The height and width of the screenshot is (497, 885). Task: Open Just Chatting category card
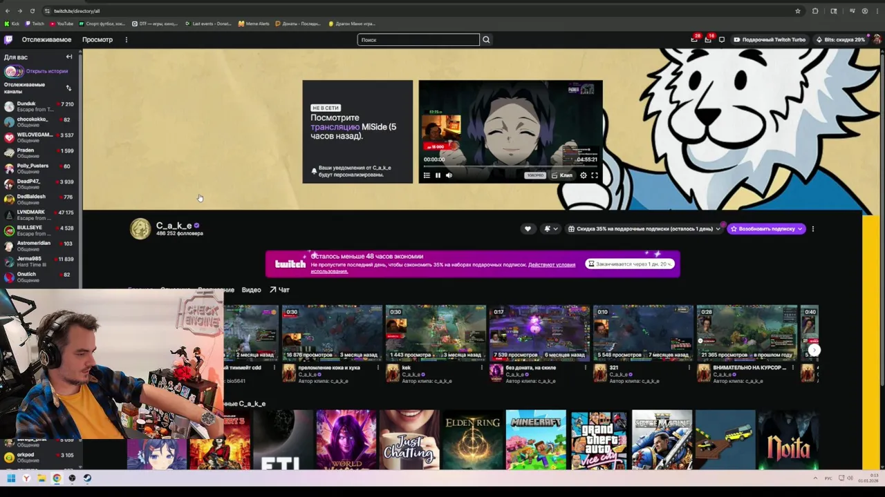(409, 440)
